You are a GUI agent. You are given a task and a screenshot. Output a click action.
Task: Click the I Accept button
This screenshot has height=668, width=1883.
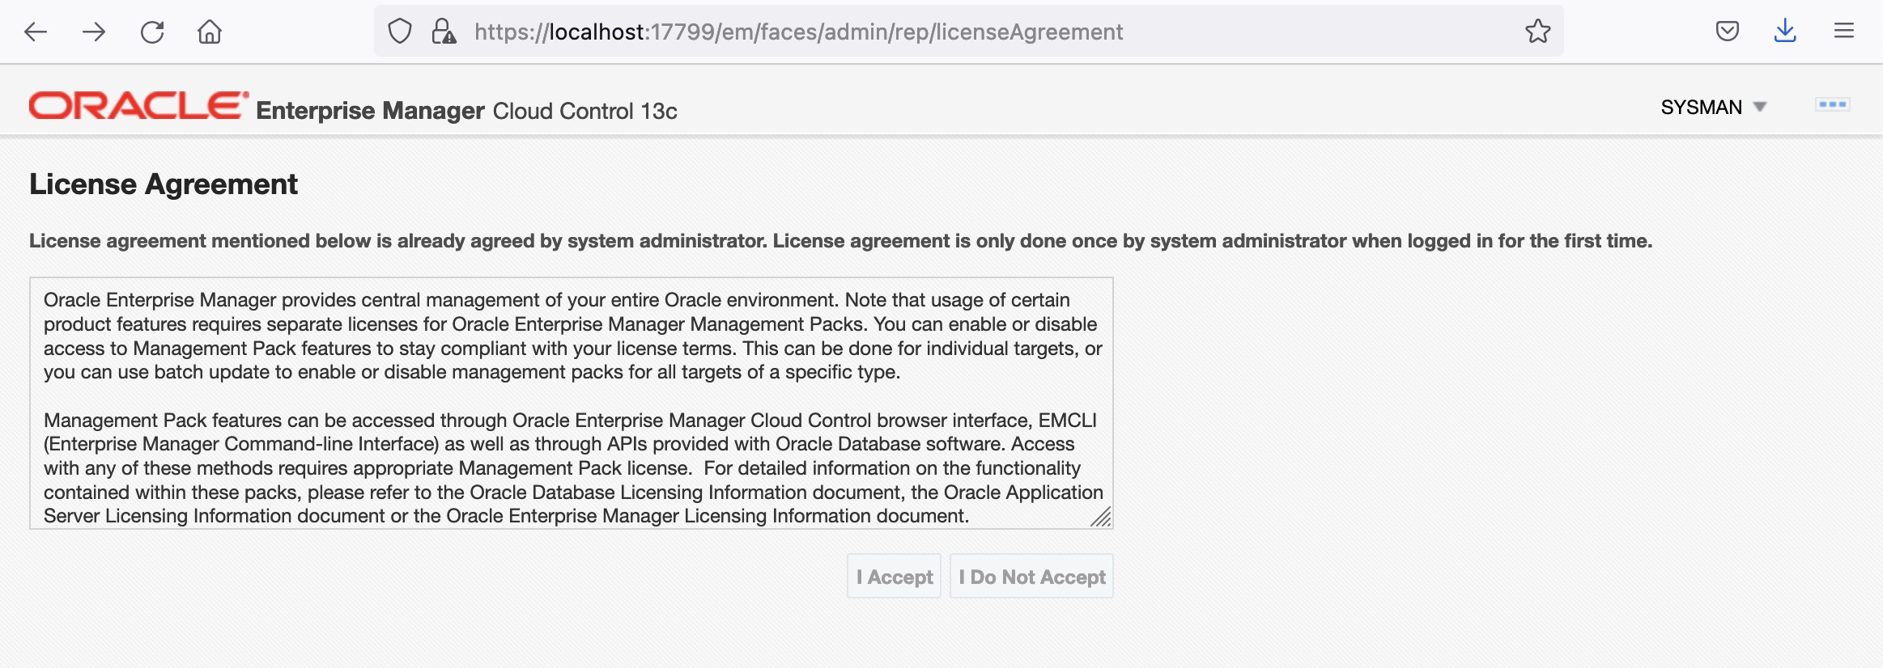pos(894,576)
